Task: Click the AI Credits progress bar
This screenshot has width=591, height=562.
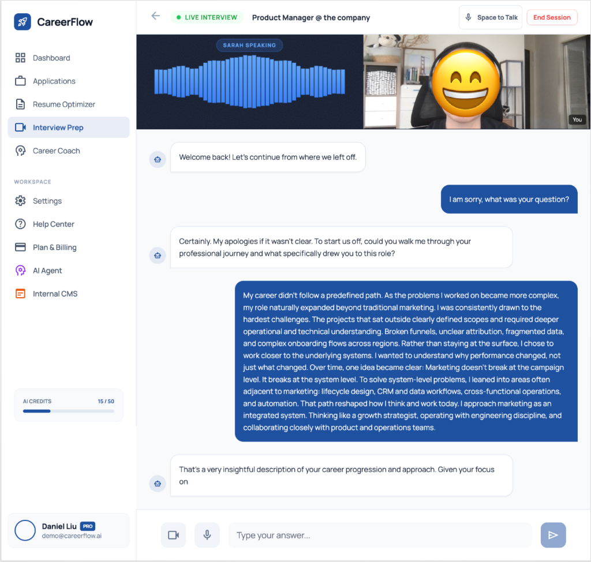Action: coord(69,411)
